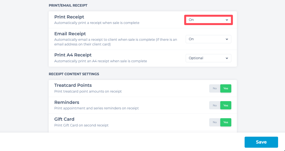Click the Email Receipt setting title
Viewport: 285px width, 151px height.
[70, 34]
